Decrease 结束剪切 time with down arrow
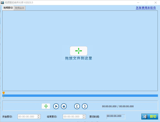This screenshot has width=160, height=122. (x=84, y=118)
